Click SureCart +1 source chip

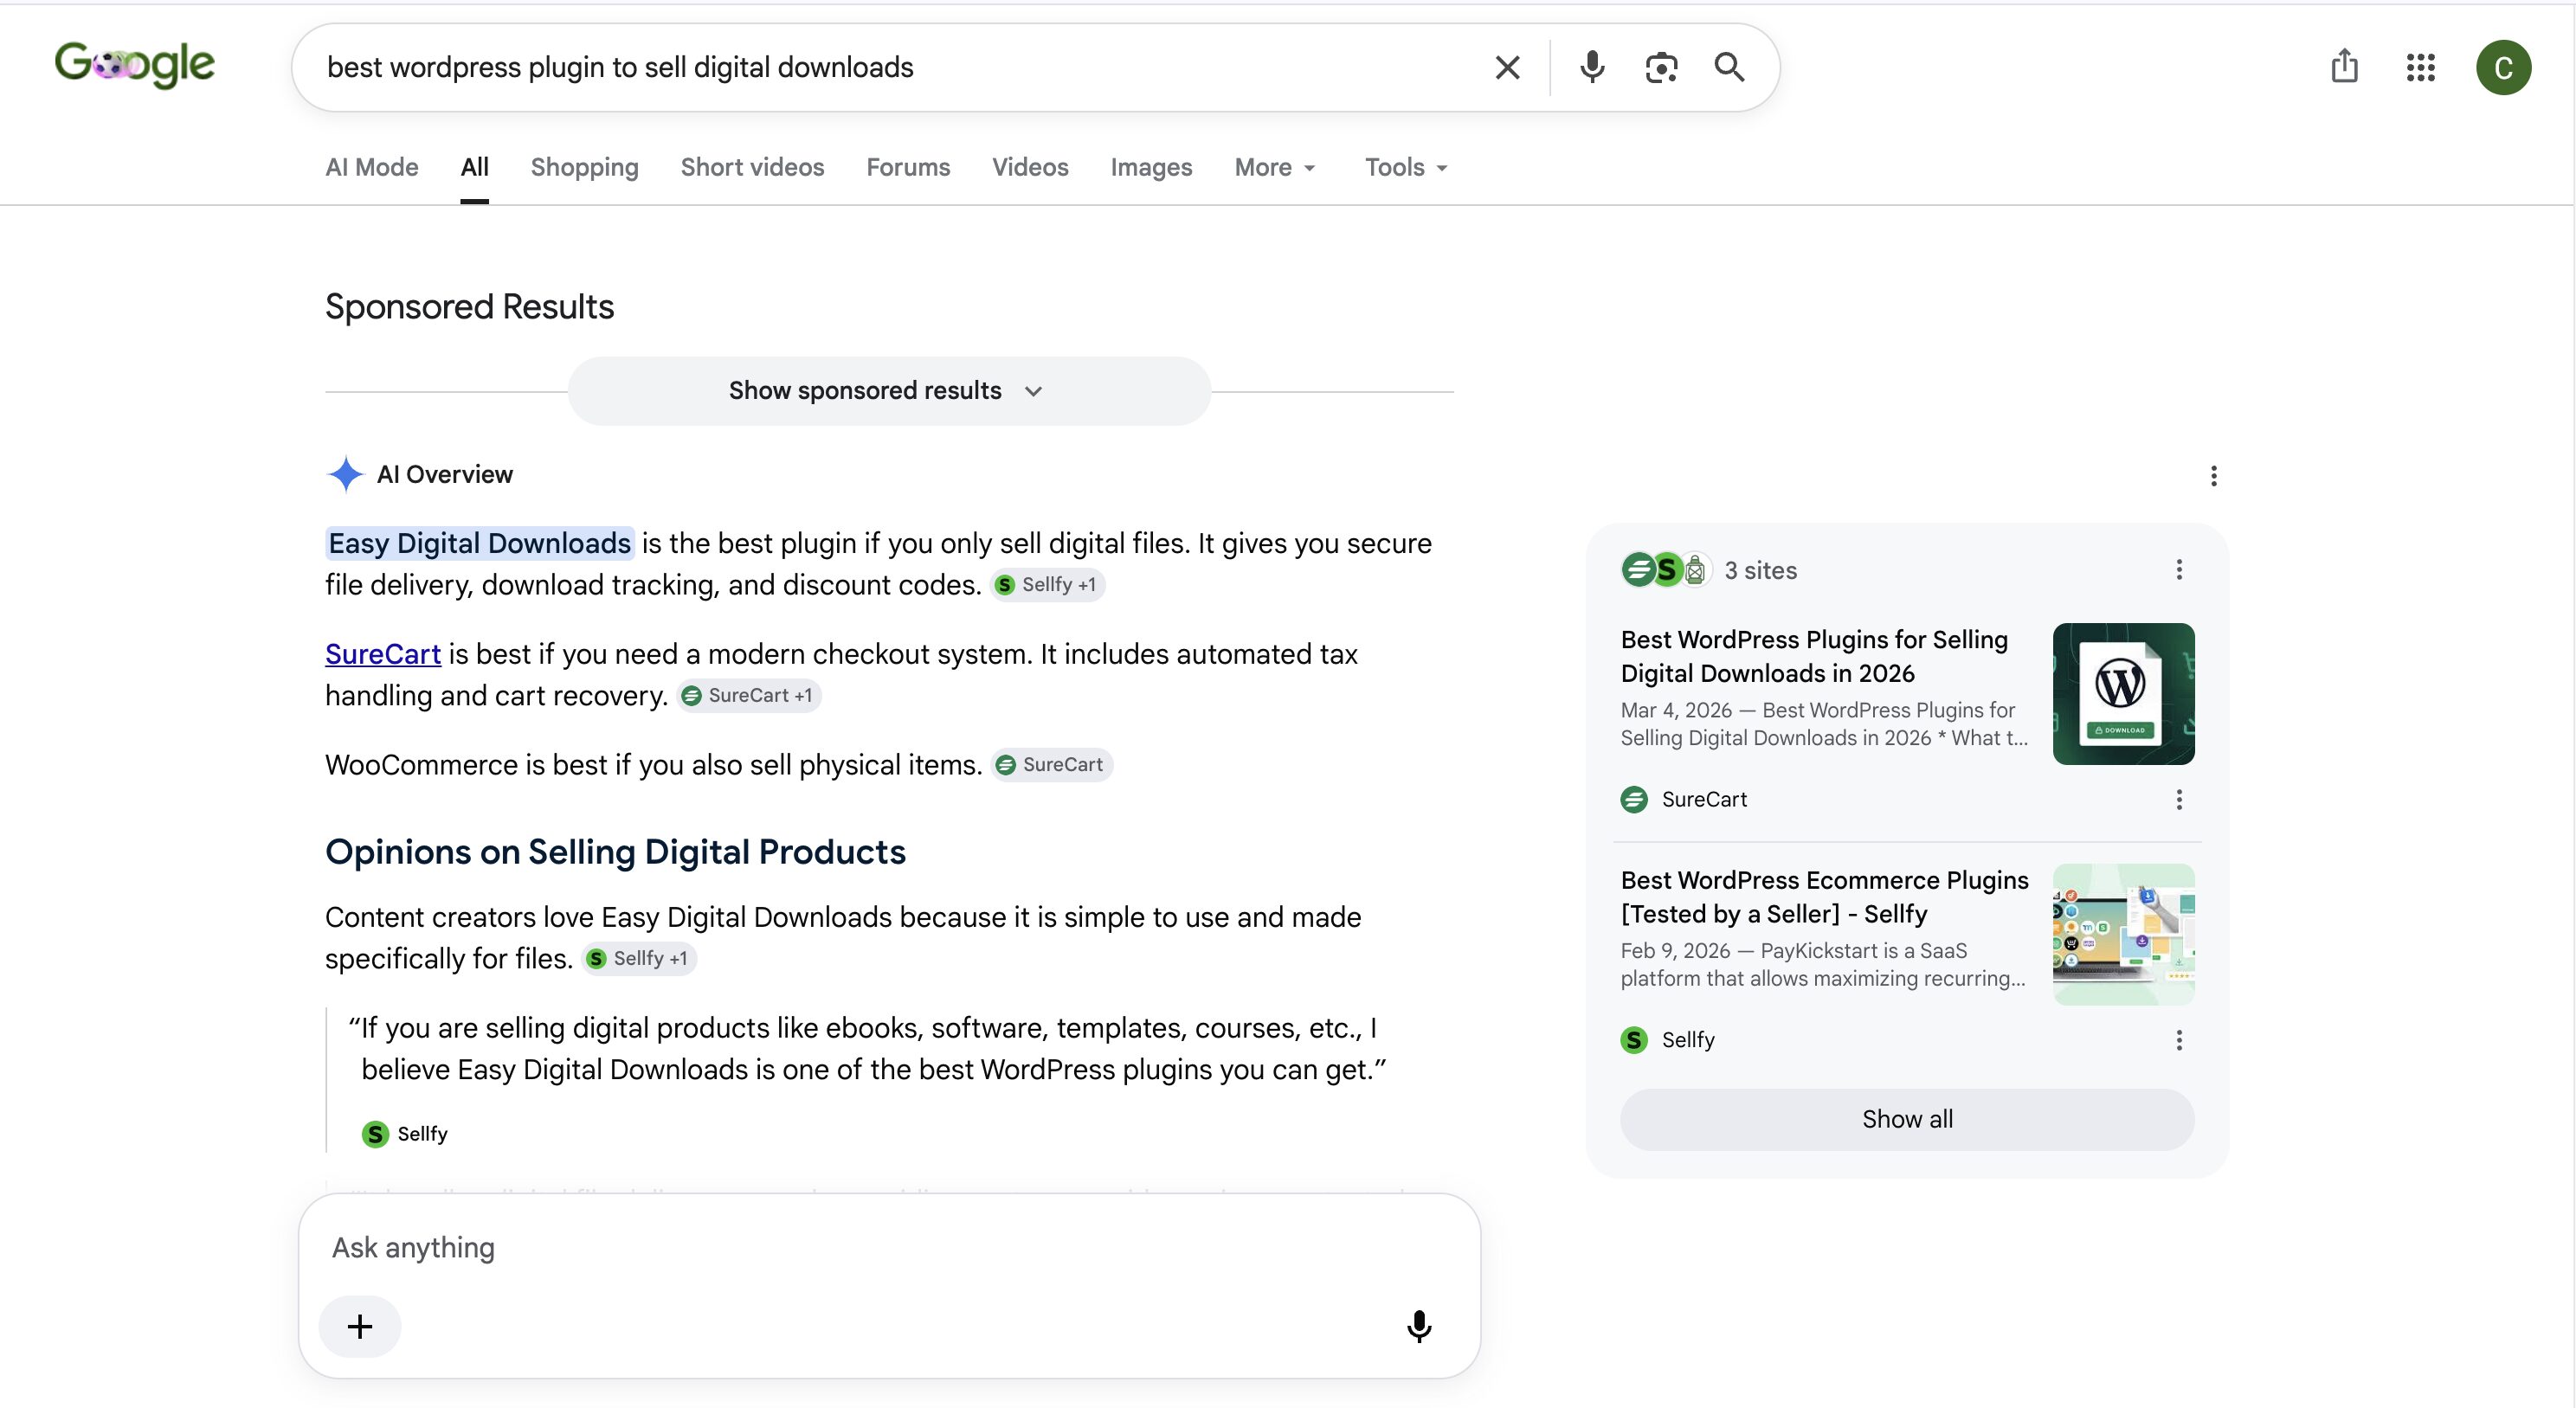(749, 696)
